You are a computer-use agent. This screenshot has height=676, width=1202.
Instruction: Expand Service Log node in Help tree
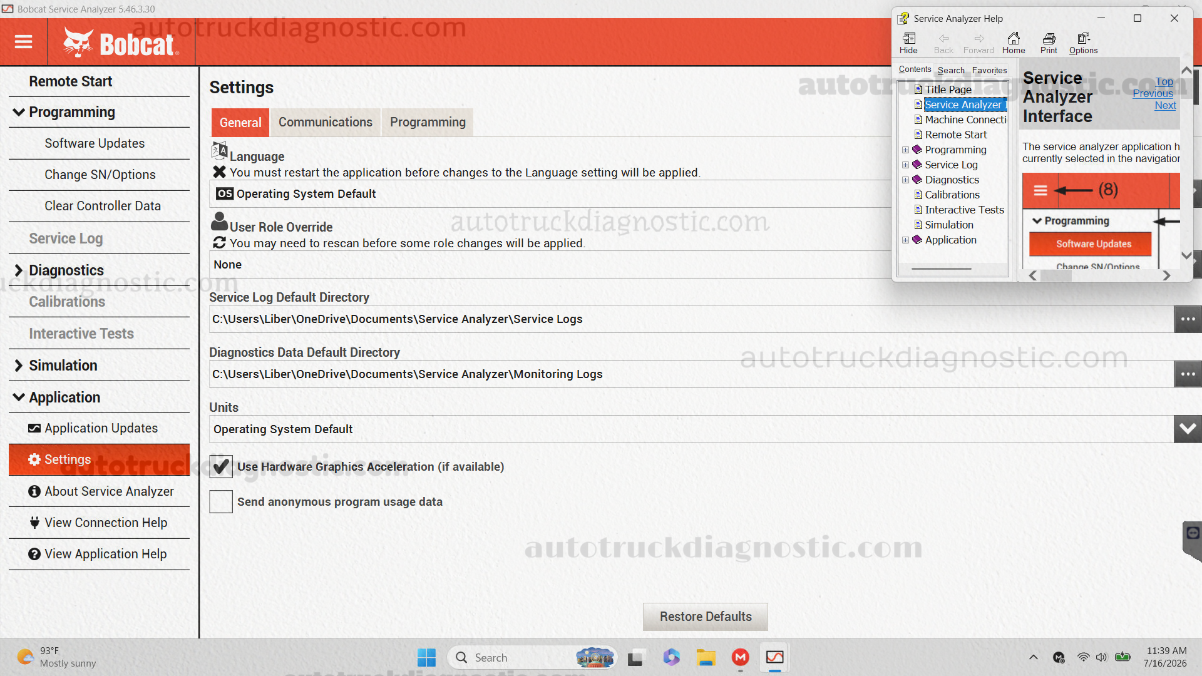click(905, 165)
